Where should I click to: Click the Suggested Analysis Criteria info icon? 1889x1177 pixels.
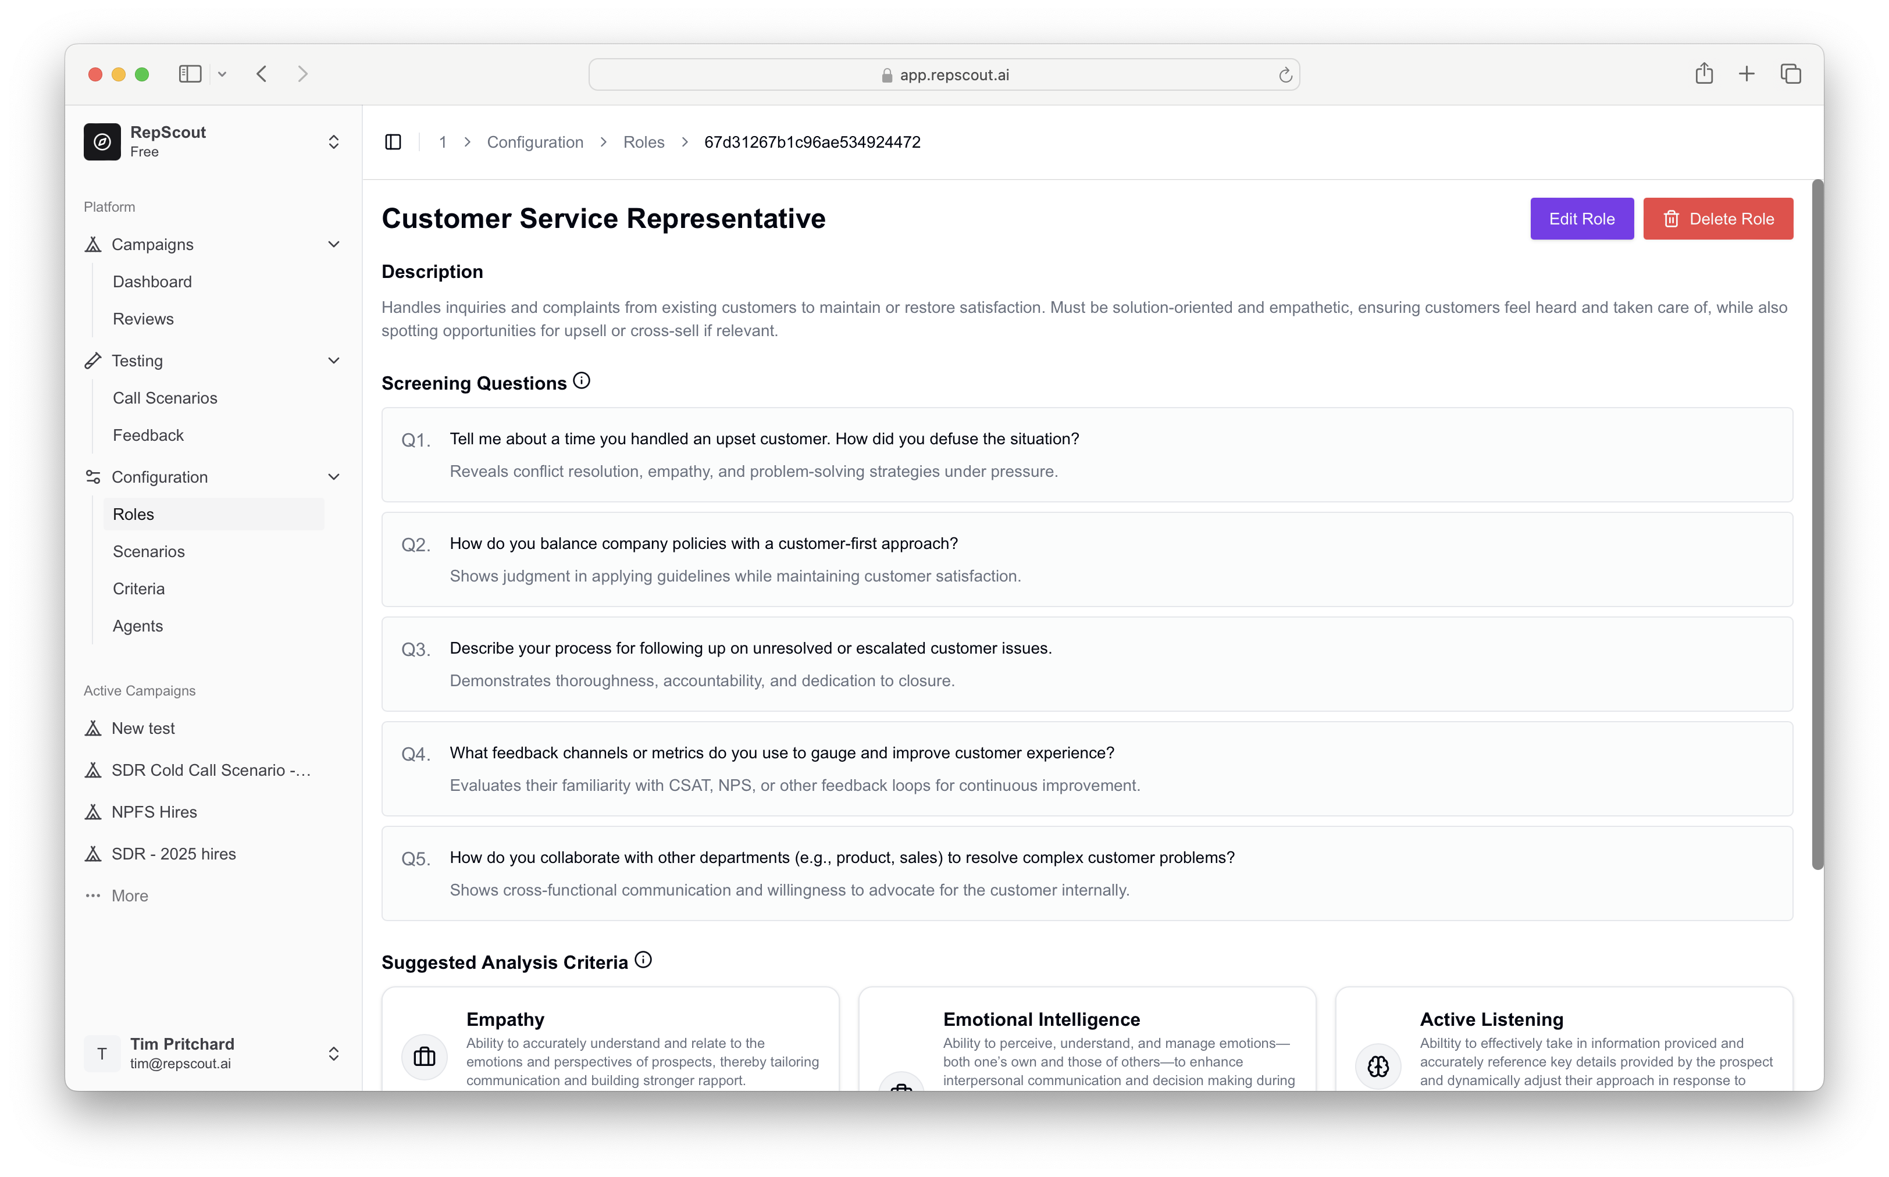(x=643, y=960)
